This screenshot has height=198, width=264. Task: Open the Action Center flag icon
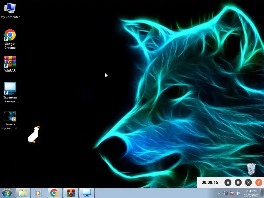pyautogui.click(x=232, y=193)
